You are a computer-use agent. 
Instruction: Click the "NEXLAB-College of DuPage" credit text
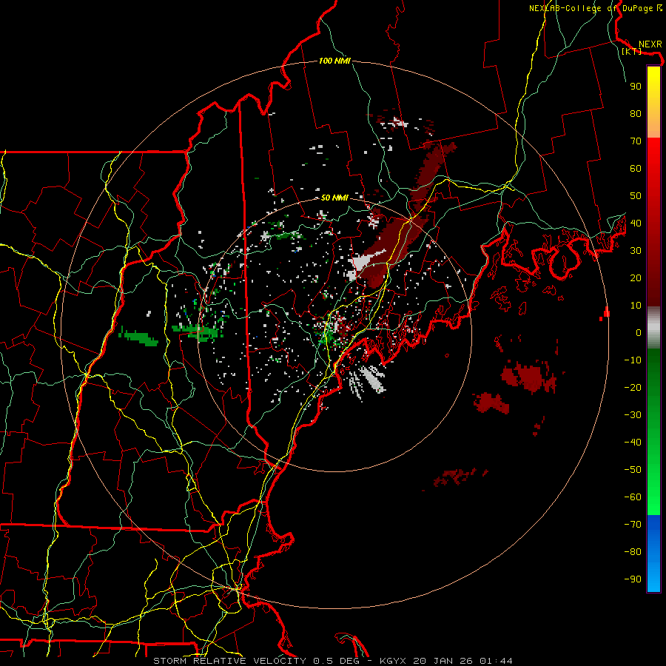coord(591,8)
